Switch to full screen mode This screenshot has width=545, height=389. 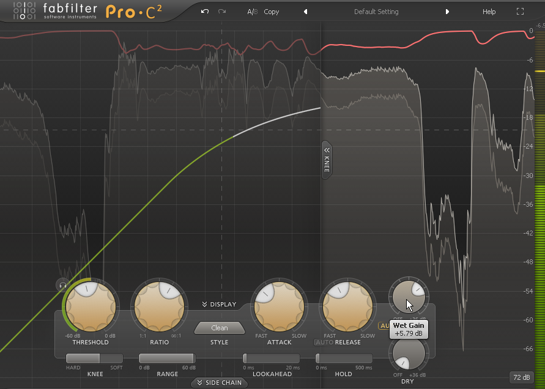(521, 12)
